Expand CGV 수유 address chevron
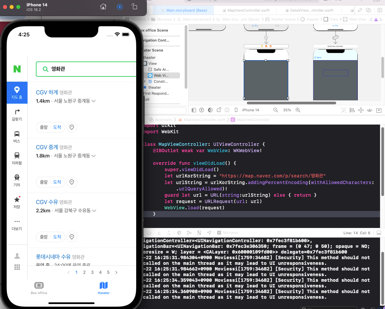The image size is (385, 309). pos(94,211)
